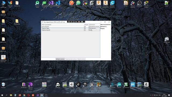Screen dimensions: 172x97
Task: Open Start Tor Browser shortcut
Action: click(30, 86)
